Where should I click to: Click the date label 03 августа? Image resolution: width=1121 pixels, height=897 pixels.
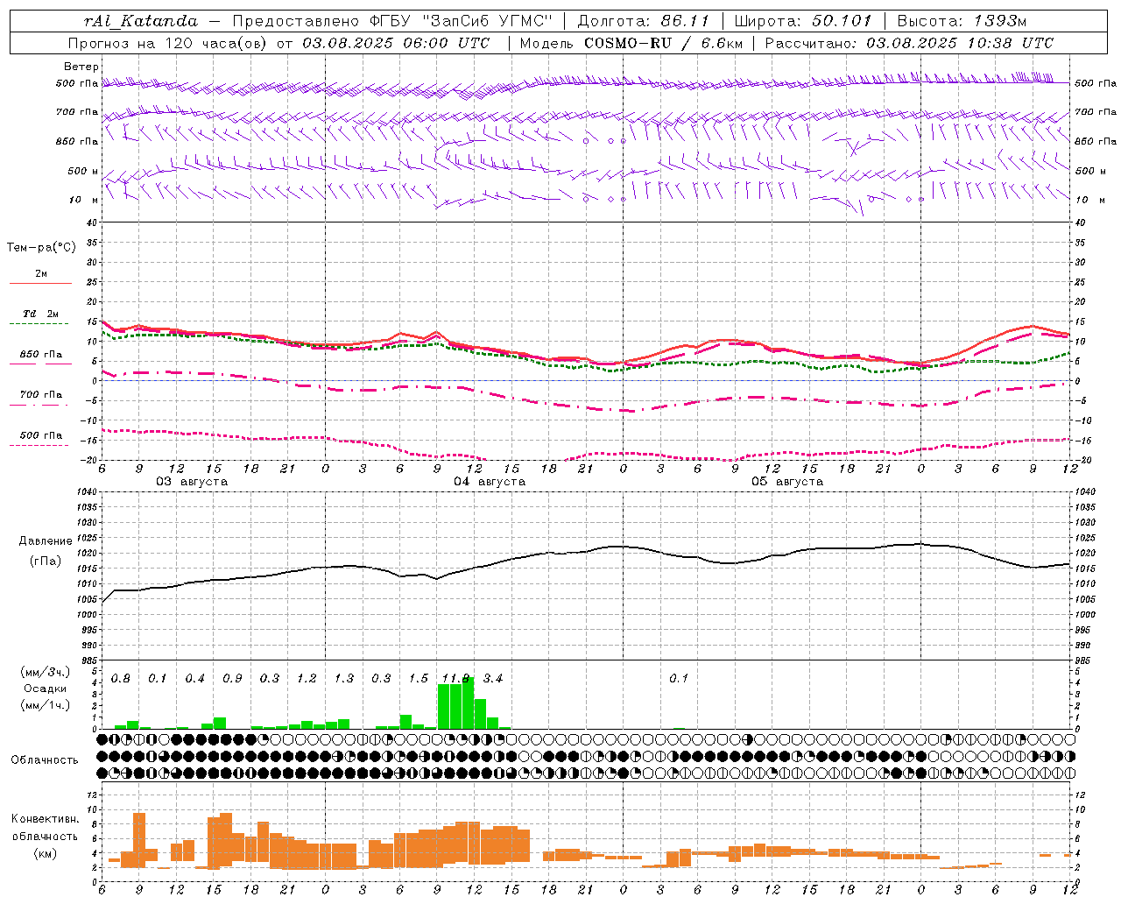(x=192, y=482)
